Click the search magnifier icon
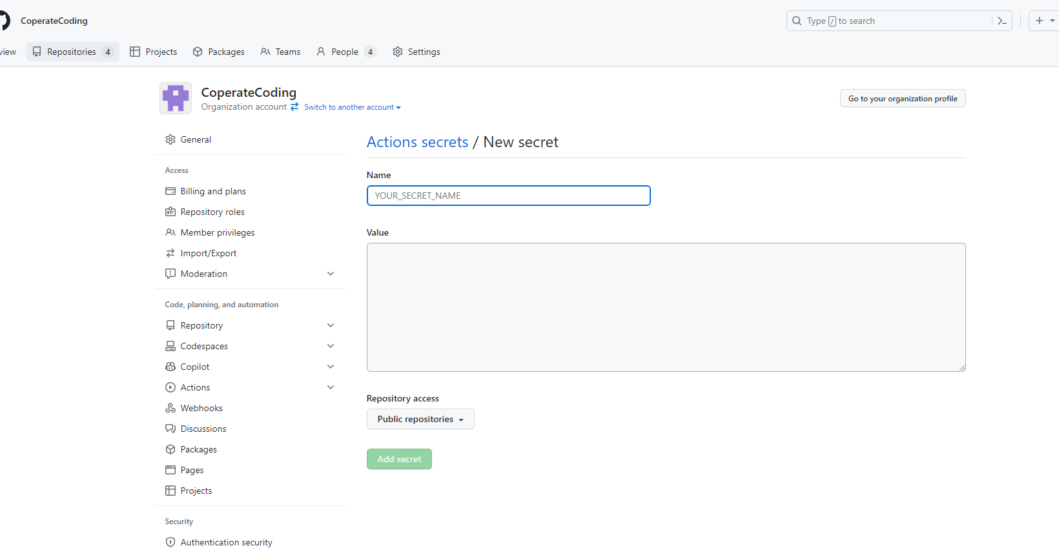 (x=797, y=21)
